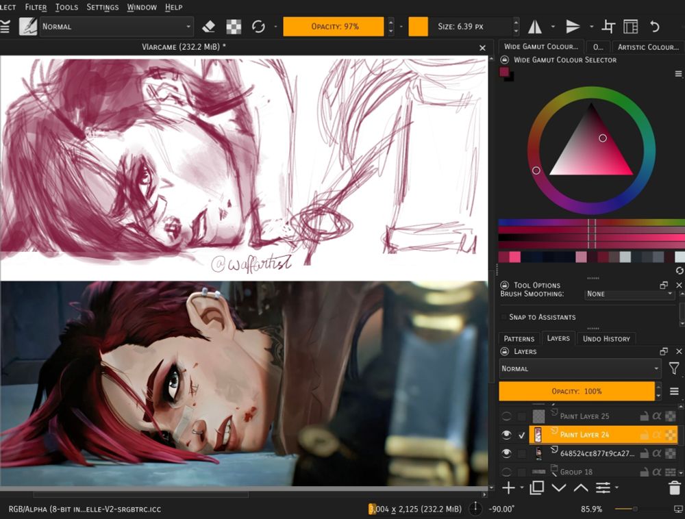Screen dimensions: 685x519
Task: Uncheck the Paint Layer 24 selection checkbox
Action: point(521,435)
